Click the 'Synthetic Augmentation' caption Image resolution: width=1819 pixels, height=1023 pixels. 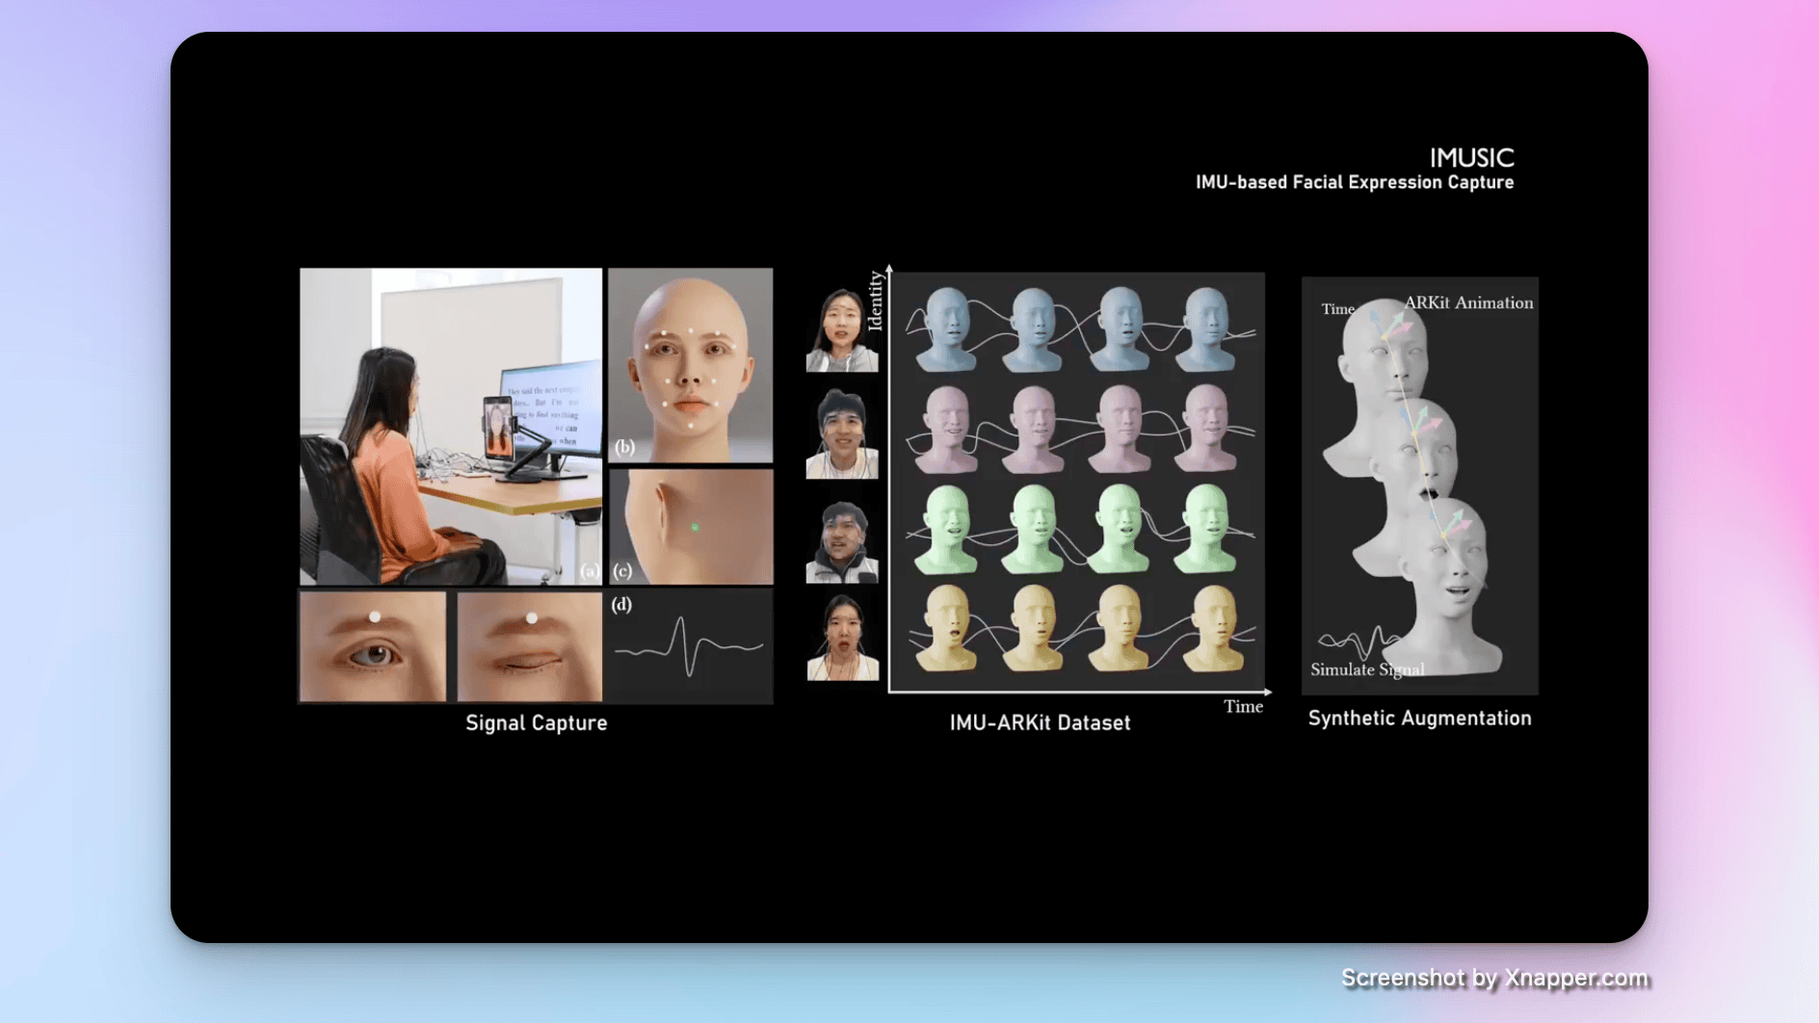tap(1419, 719)
